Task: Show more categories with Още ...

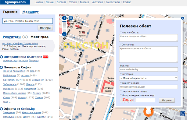Action: (x=7, y=102)
